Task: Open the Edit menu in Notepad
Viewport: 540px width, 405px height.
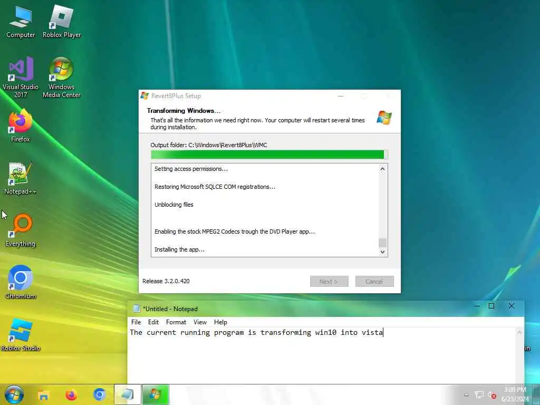Action: (153, 322)
